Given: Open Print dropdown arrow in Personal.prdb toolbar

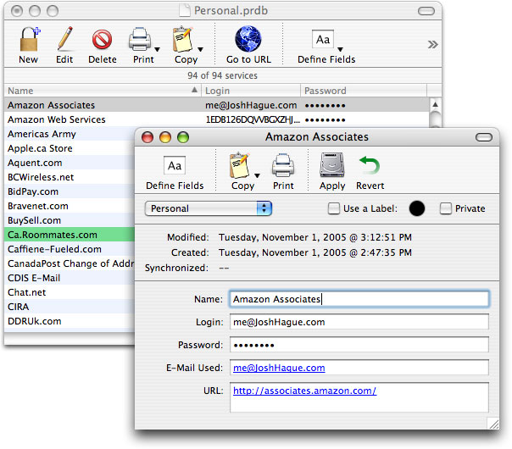Looking at the screenshot, I should [157, 50].
